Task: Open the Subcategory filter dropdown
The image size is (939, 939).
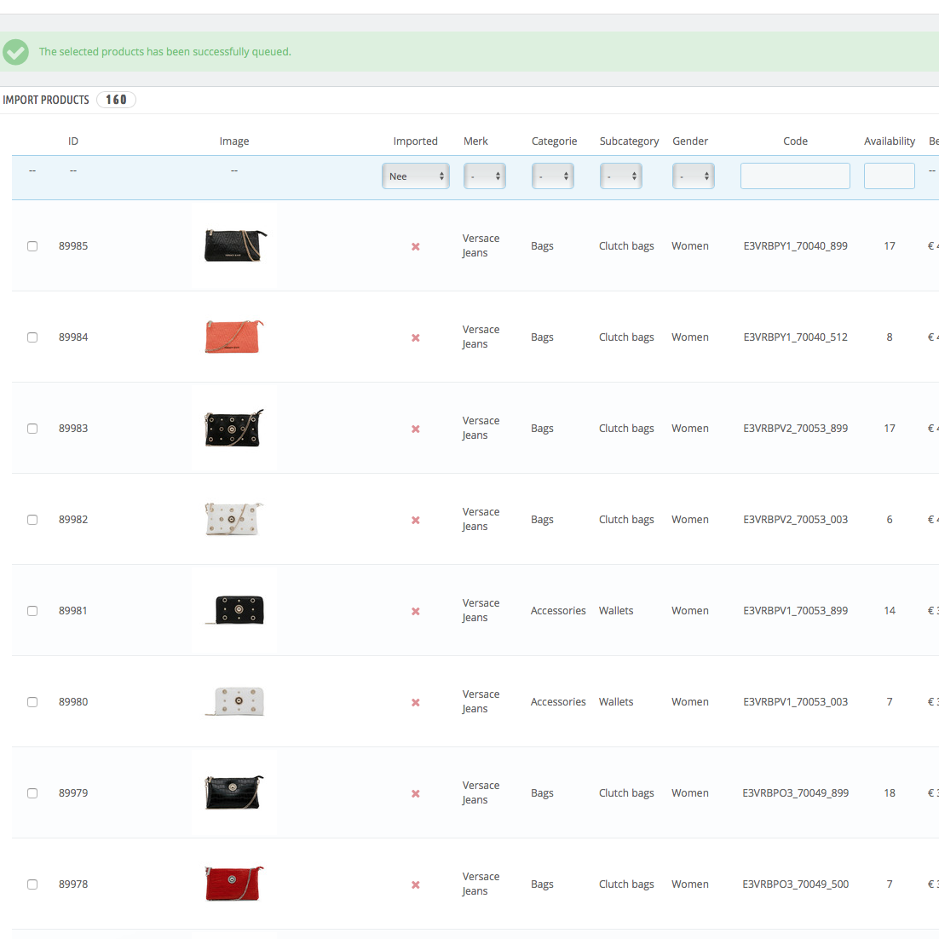Action: 621,176
